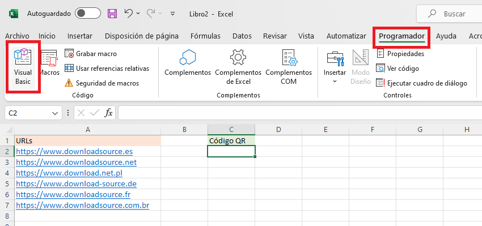Open link https://www.downloadsource.net

coord(76,162)
